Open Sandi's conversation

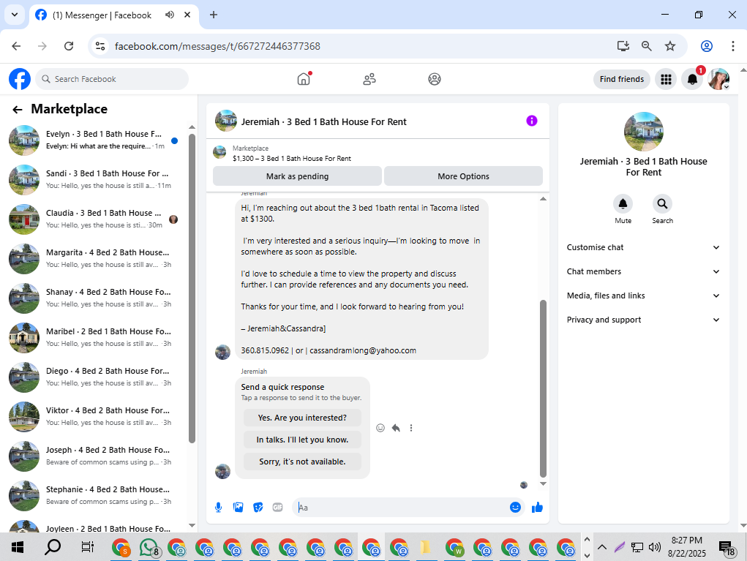coord(95,179)
